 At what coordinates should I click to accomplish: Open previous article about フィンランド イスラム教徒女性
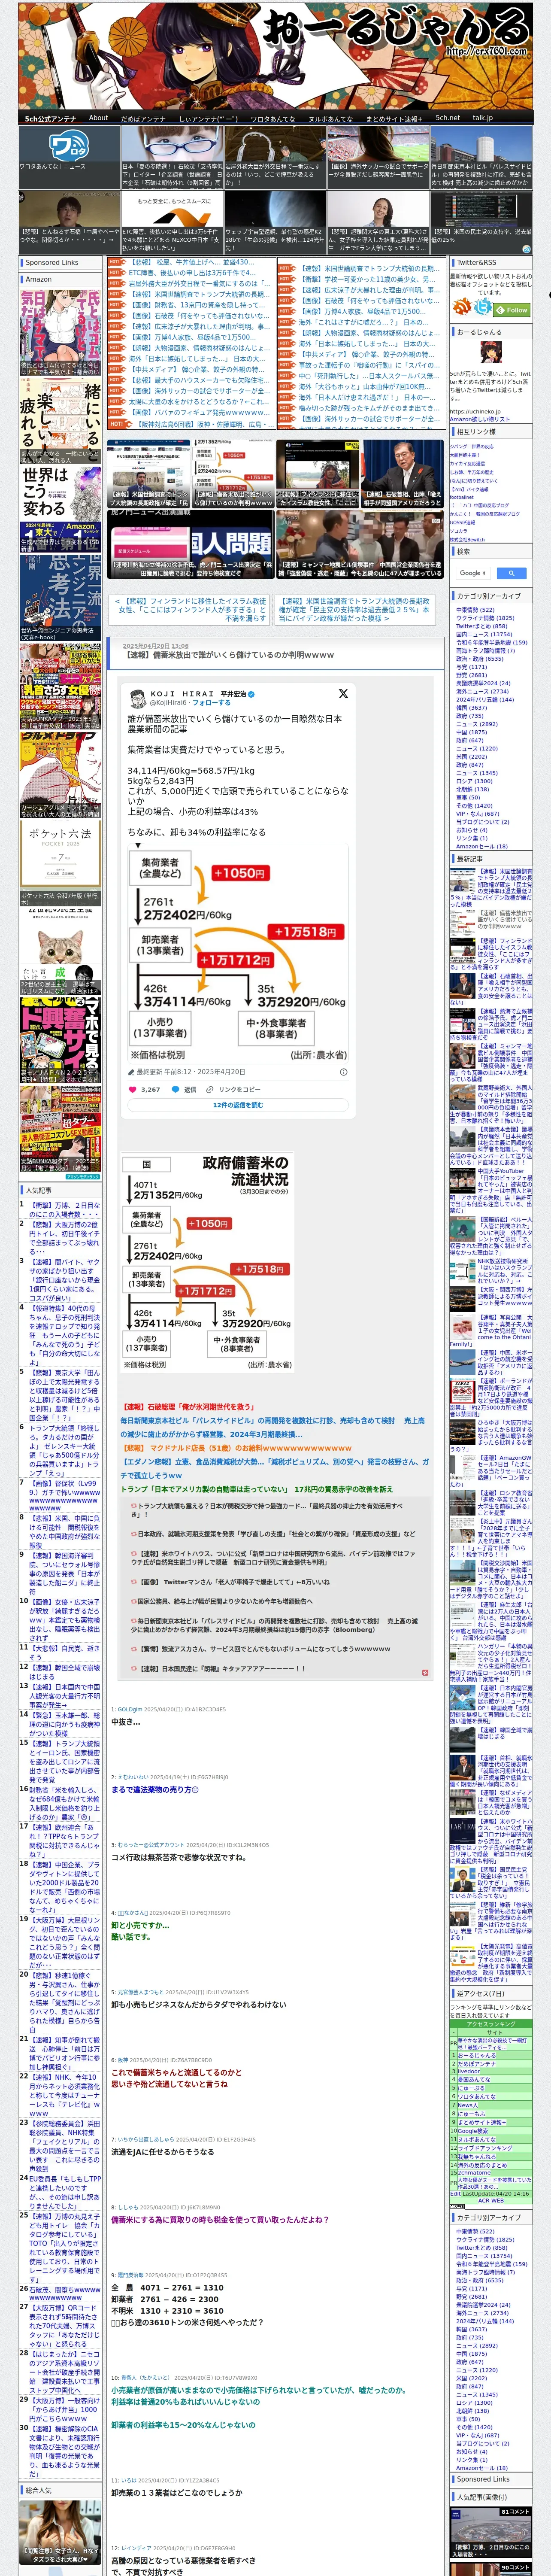click(190, 610)
